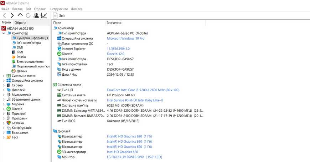Expand the Сервер tree node
Screen dimensions: 310x162
(4, 85)
